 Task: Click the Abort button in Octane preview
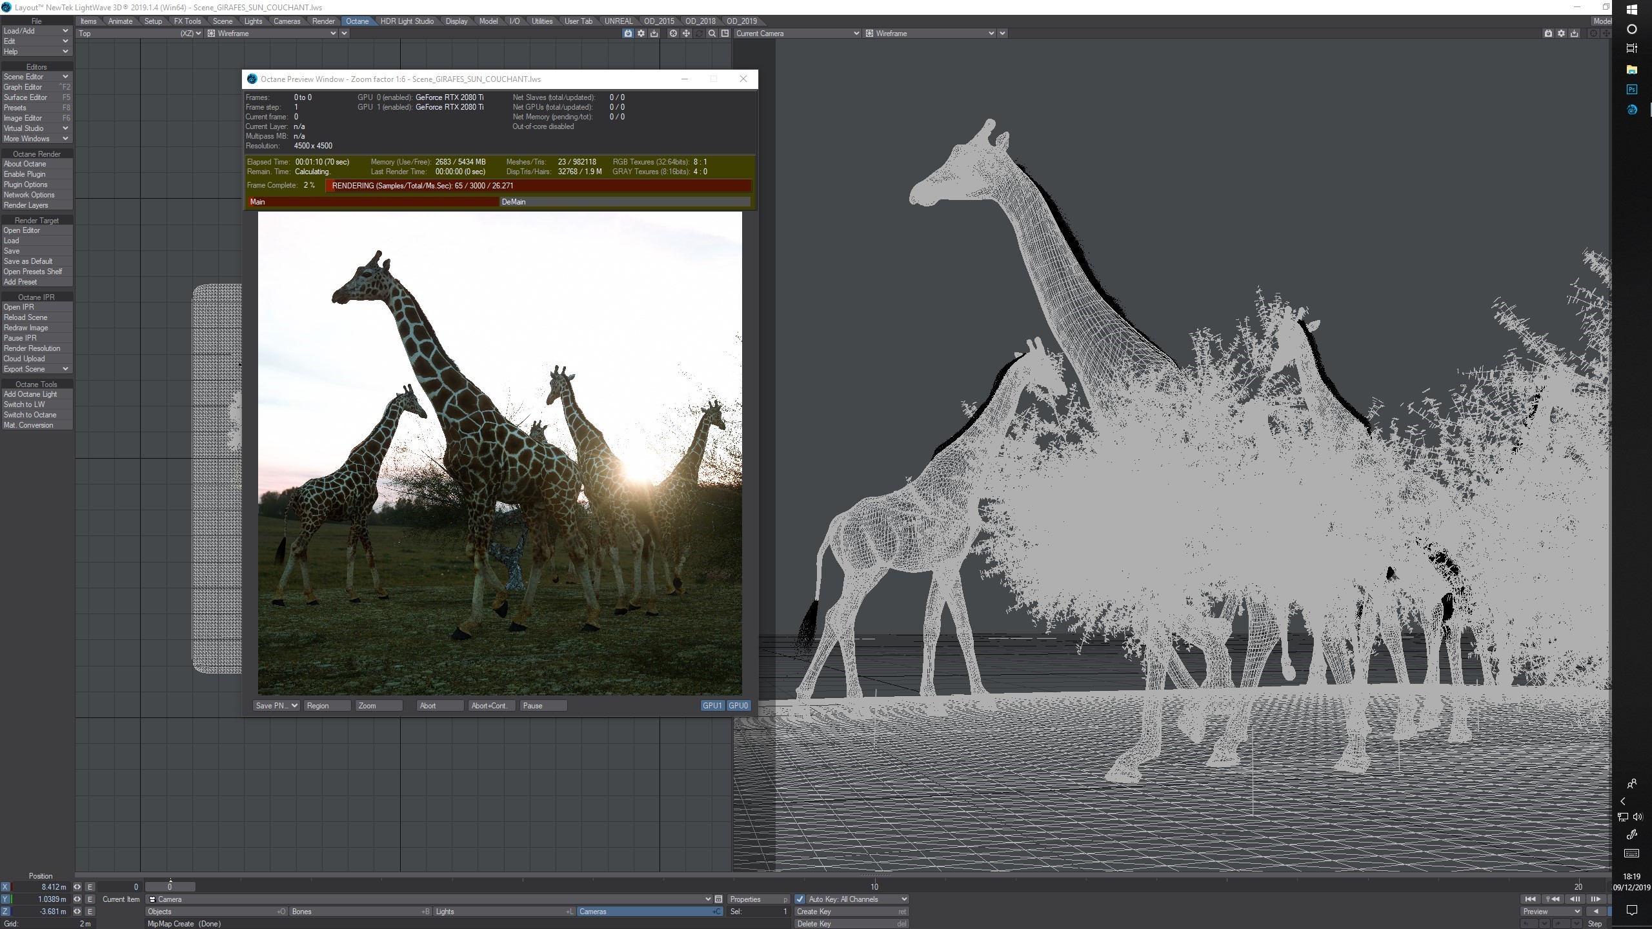[x=439, y=706]
